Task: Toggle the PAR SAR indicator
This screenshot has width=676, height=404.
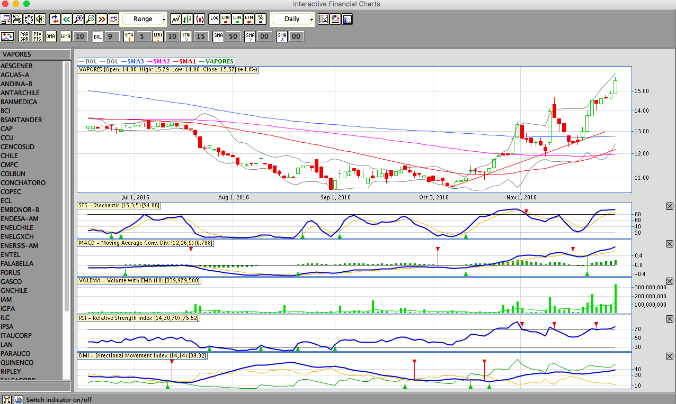Action: 24,36
